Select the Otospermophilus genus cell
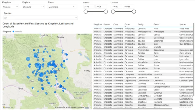The height and width of the screenshot is (110, 195). 161,105
